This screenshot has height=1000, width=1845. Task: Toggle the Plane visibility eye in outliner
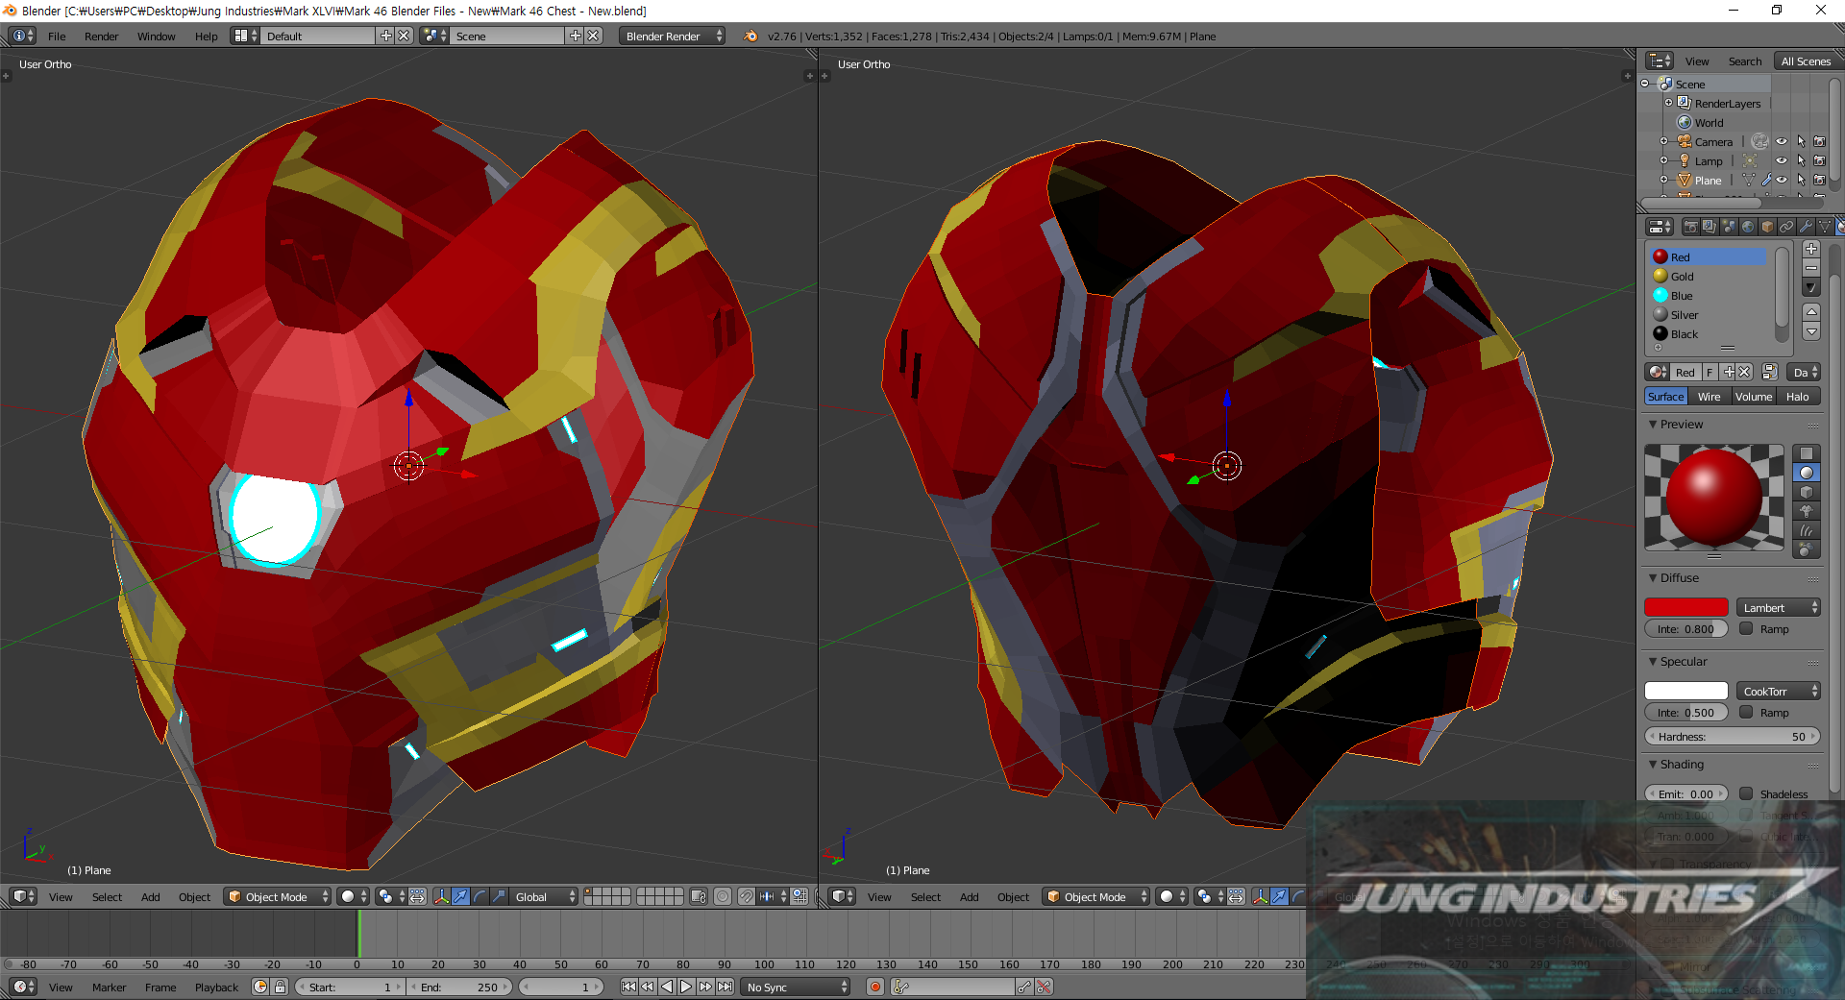coord(1782,180)
